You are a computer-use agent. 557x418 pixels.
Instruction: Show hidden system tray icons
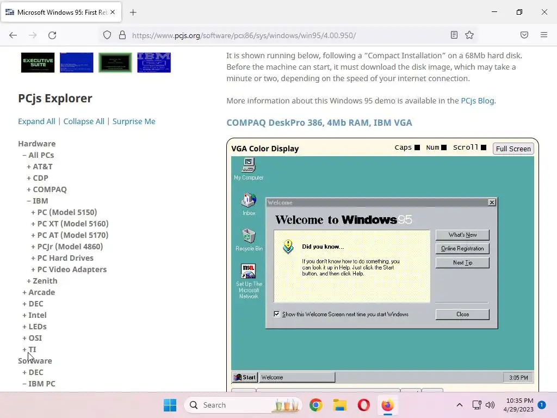[459, 405]
